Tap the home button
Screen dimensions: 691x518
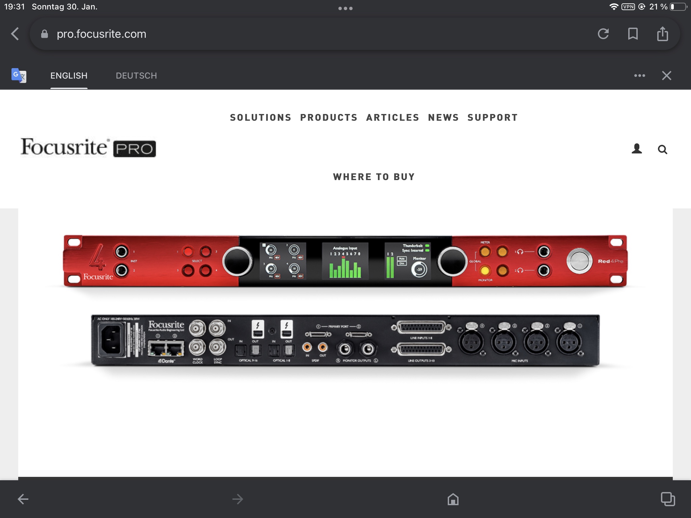point(453,499)
